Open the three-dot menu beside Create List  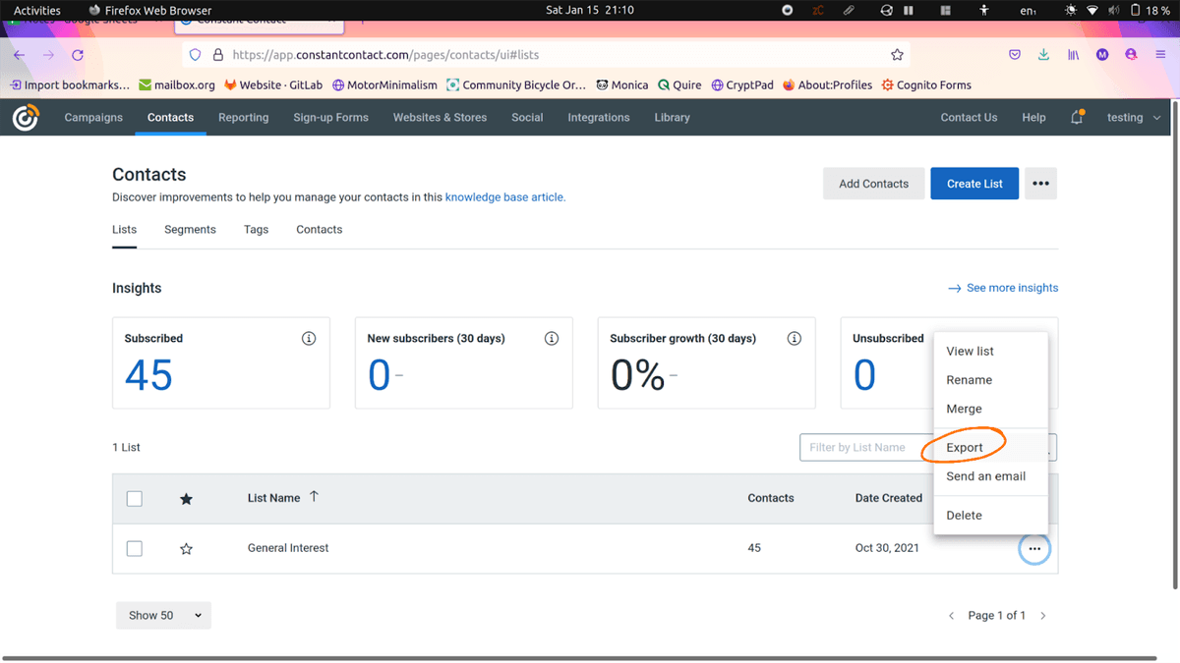click(1041, 184)
